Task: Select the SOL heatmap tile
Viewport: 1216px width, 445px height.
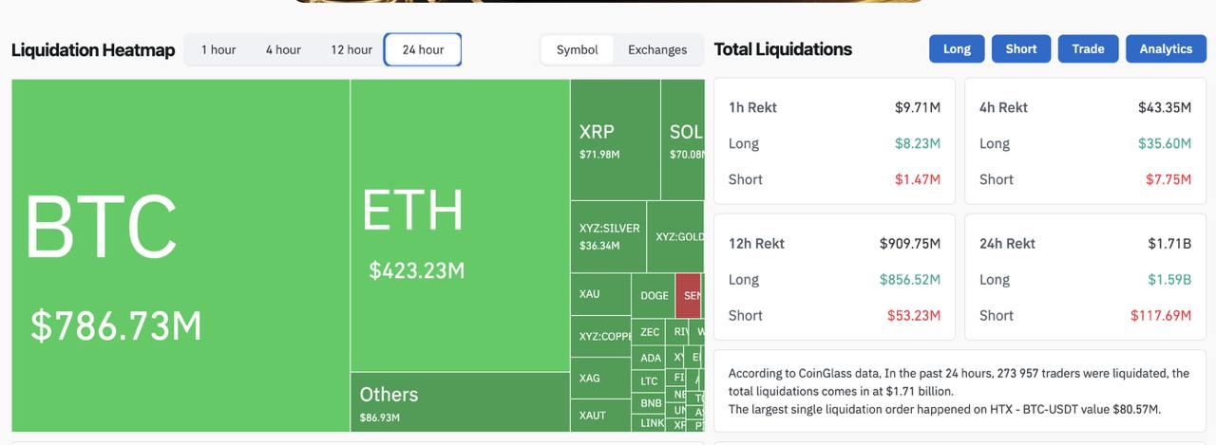Action: pyautogui.click(x=683, y=139)
